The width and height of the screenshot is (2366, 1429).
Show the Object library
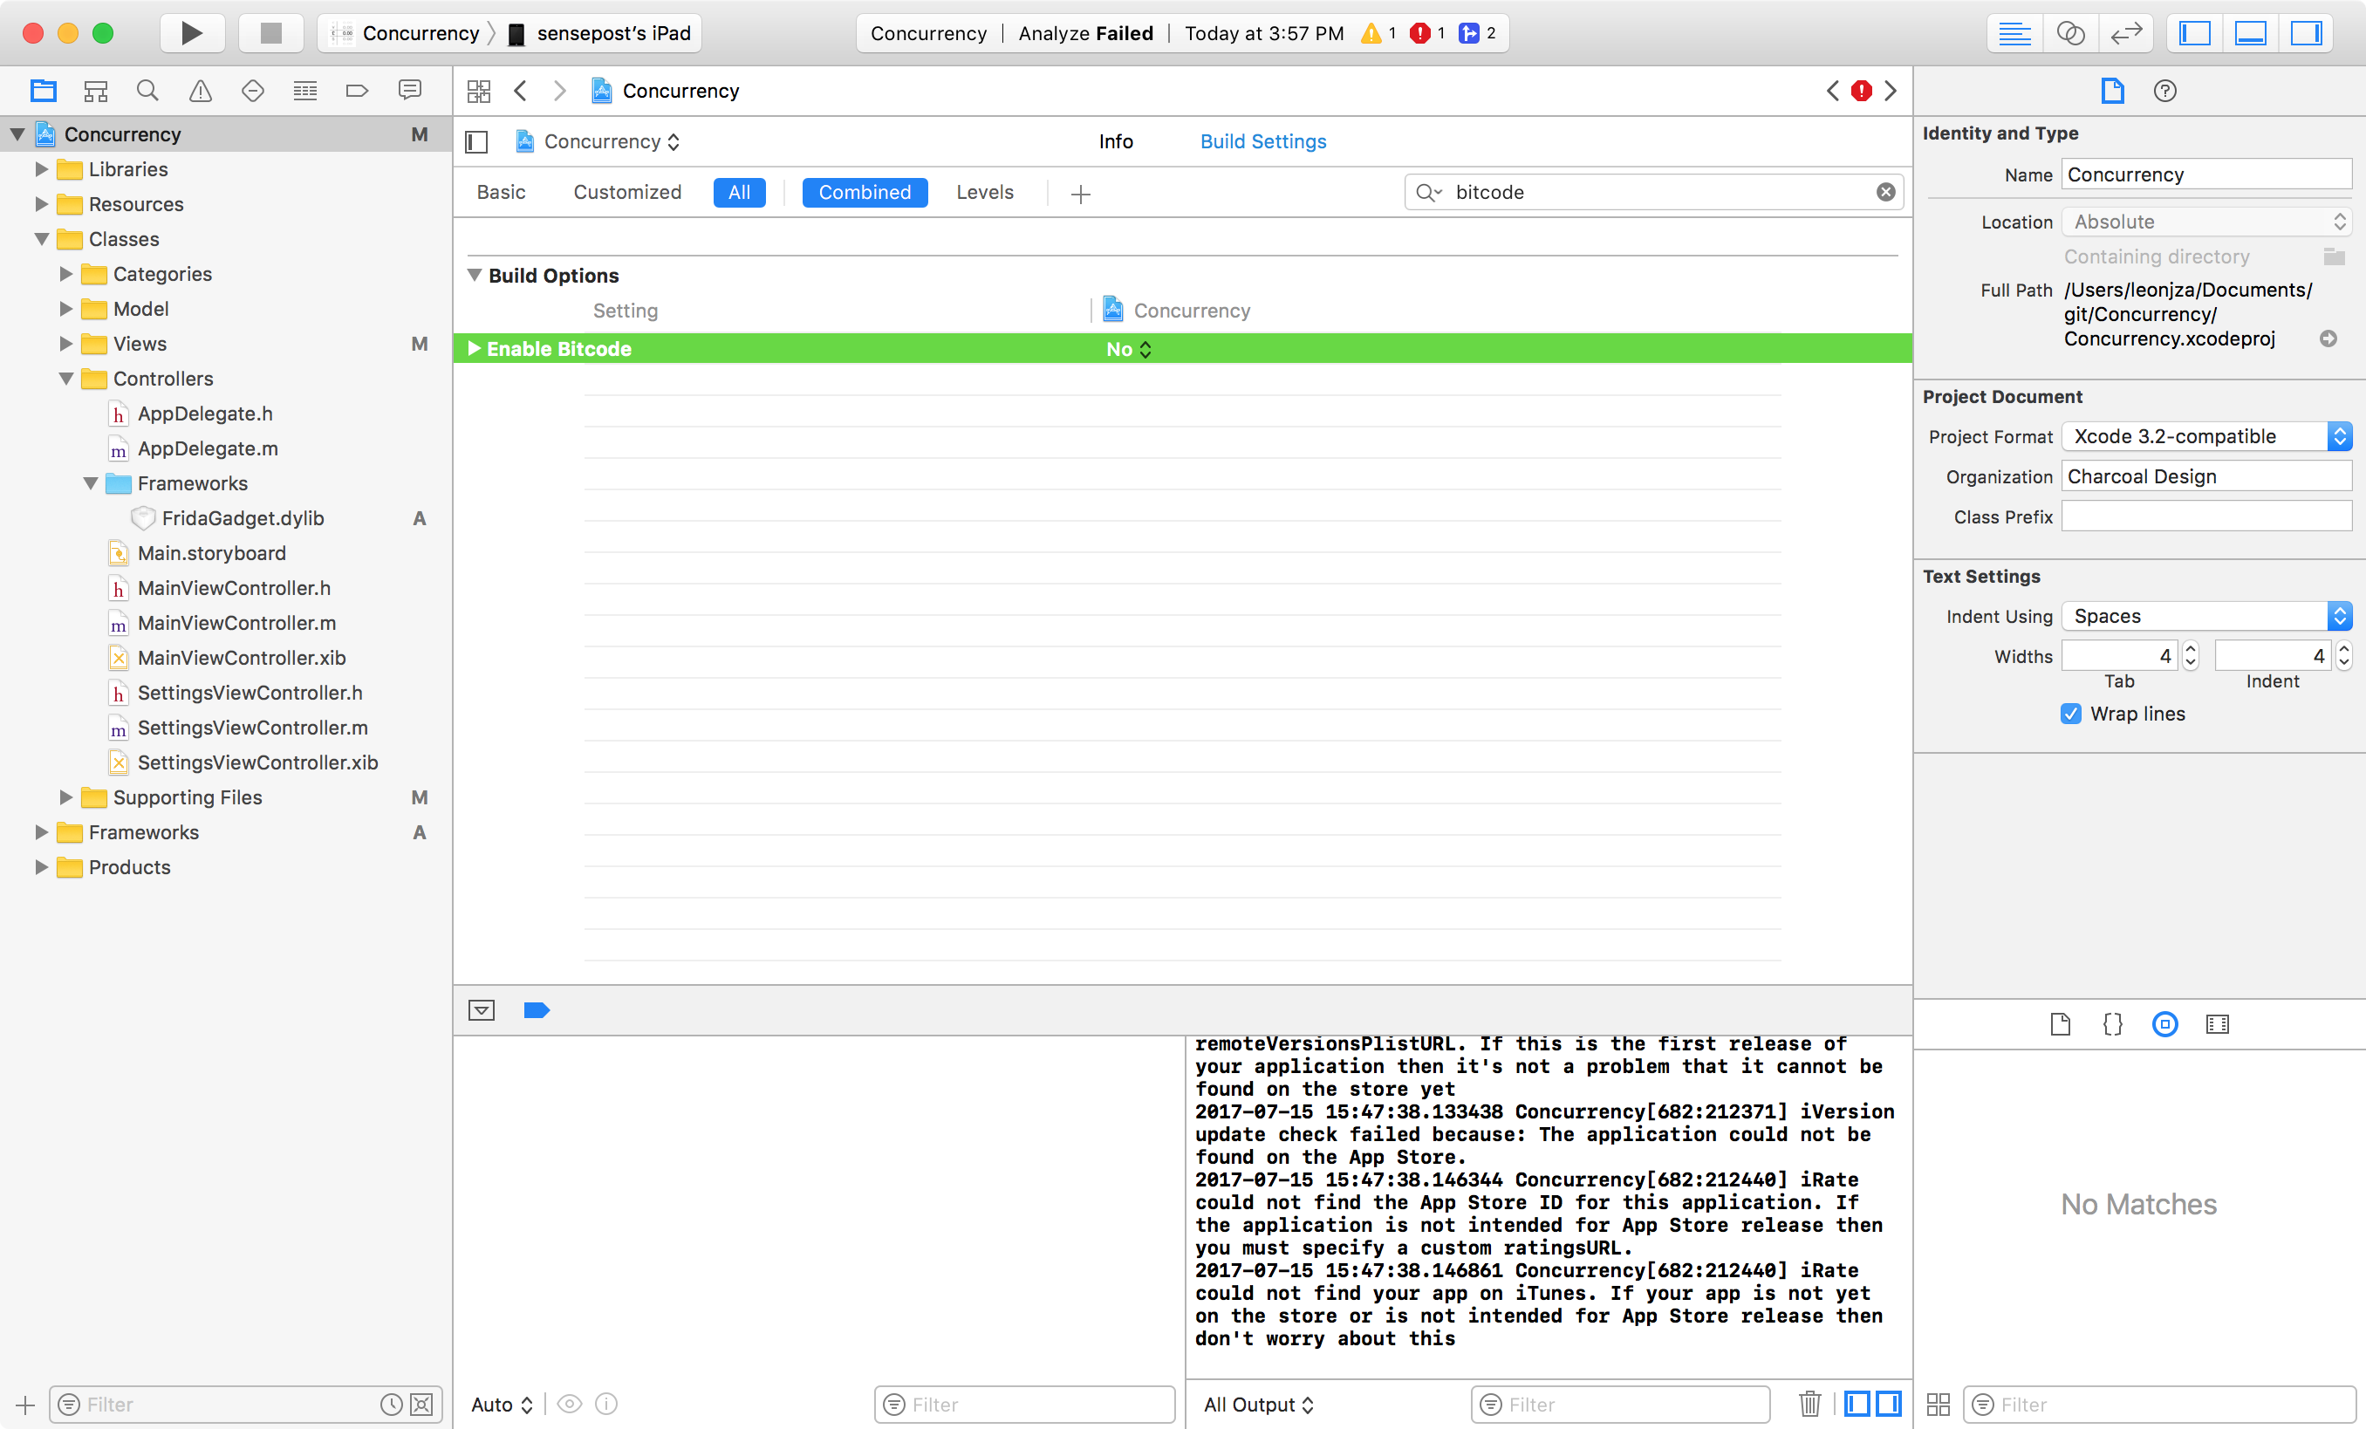coord(2164,1023)
